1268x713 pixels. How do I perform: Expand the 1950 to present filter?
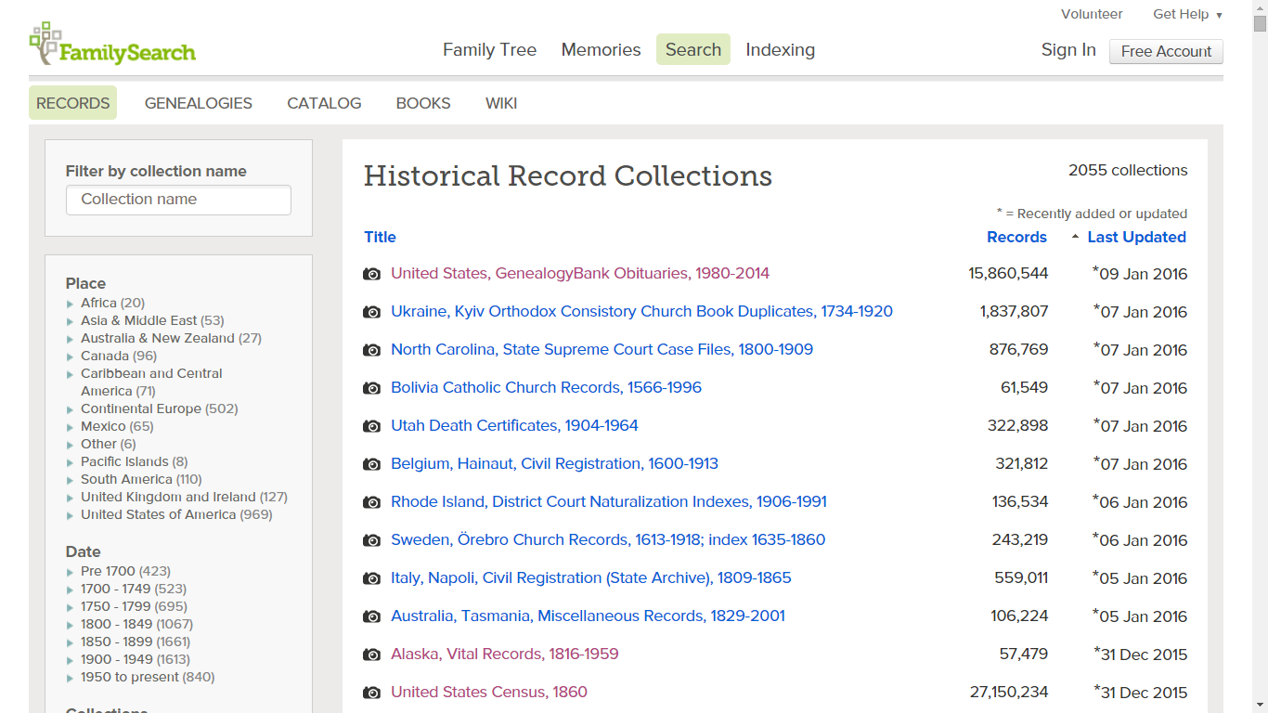[70, 678]
